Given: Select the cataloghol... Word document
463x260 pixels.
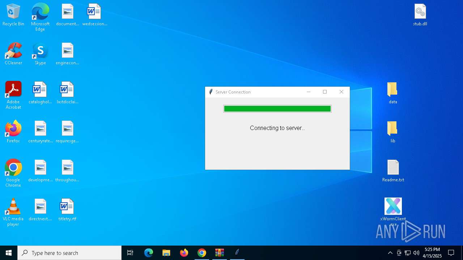Looking at the screenshot, I should [x=40, y=93].
